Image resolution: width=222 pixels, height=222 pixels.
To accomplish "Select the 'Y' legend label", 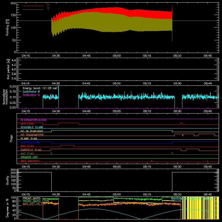I will (x=48, y=9).
